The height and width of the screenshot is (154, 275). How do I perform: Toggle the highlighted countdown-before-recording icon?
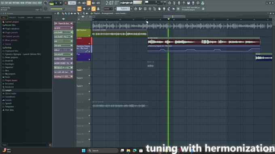click(89, 3)
